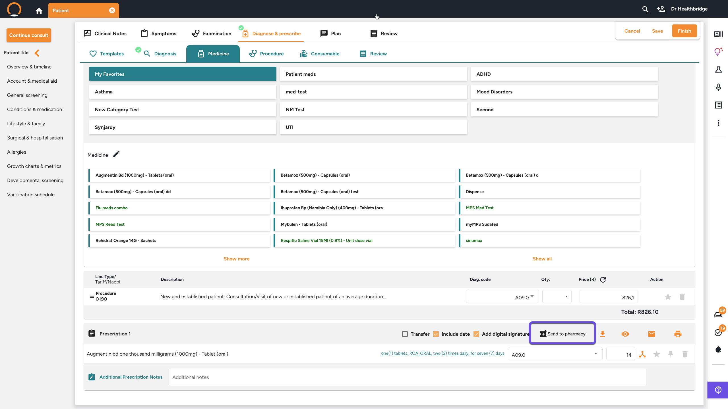Open the contact card icon in right sidebar
Viewport: 728px width, 409px height.
(x=718, y=34)
